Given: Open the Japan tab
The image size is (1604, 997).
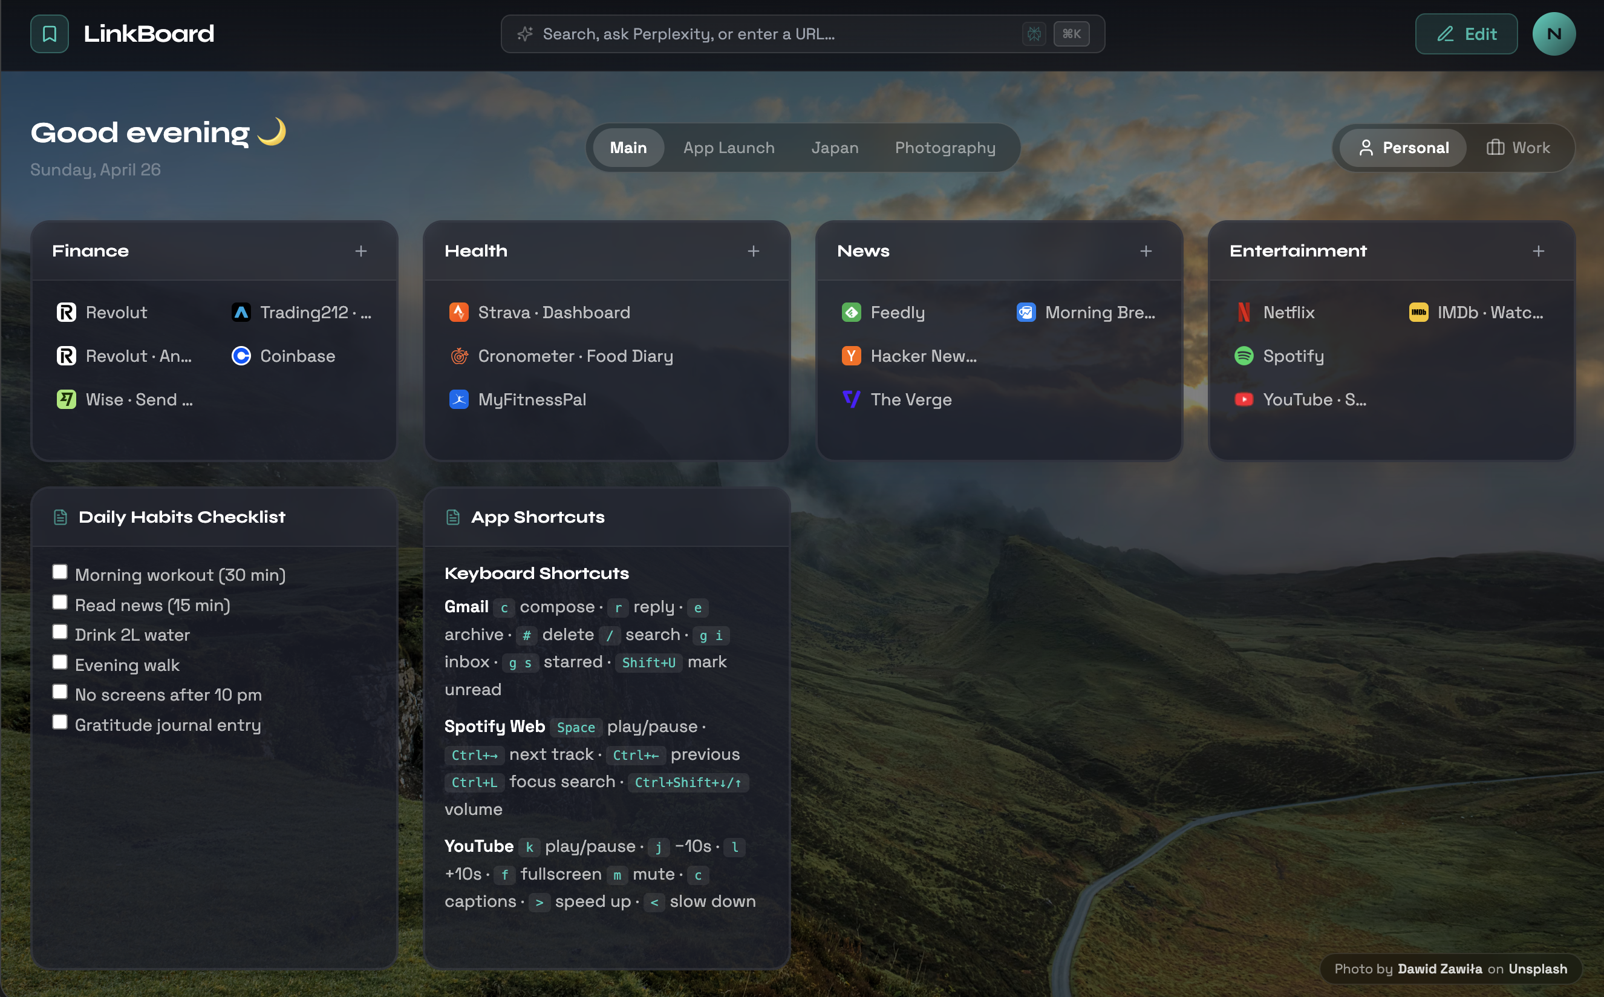Looking at the screenshot, I should click(835, 148).
